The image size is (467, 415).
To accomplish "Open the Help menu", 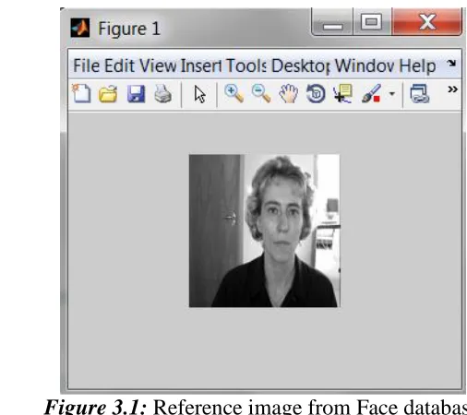I will (x=417, y=65).
